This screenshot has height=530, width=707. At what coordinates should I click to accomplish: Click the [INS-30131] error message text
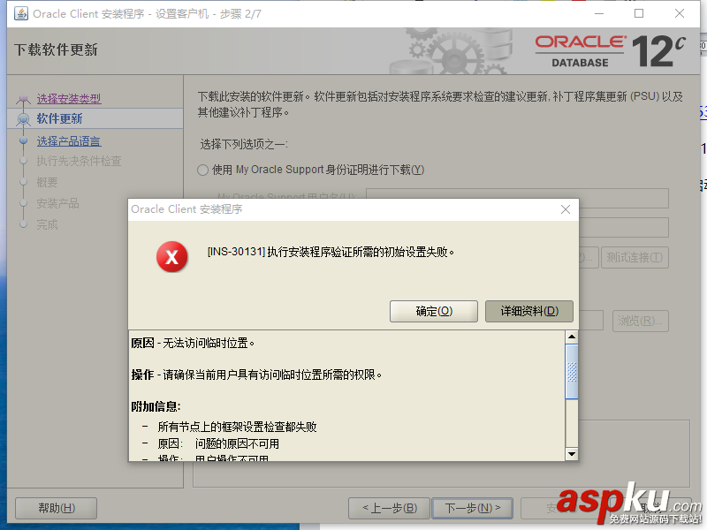pyautogui.click(x=331, y=252)
